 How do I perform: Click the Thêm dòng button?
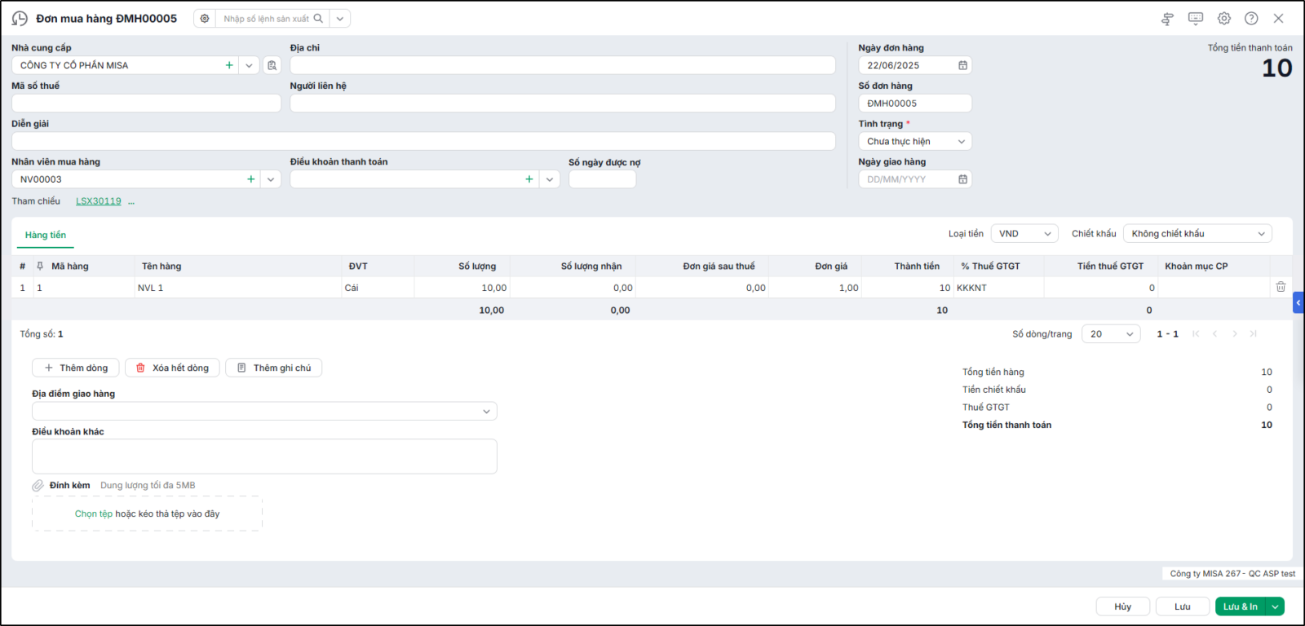[x=76, y=368]
